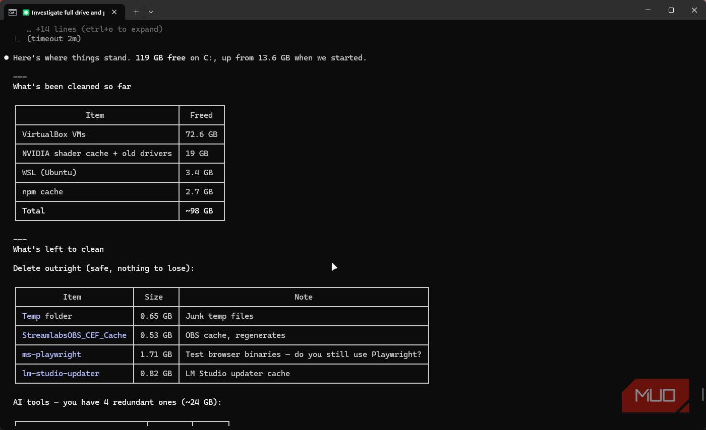Click the terminal scrollbar thumb
The width and height of the screenshot is (706, 430).
pos(702,394)
